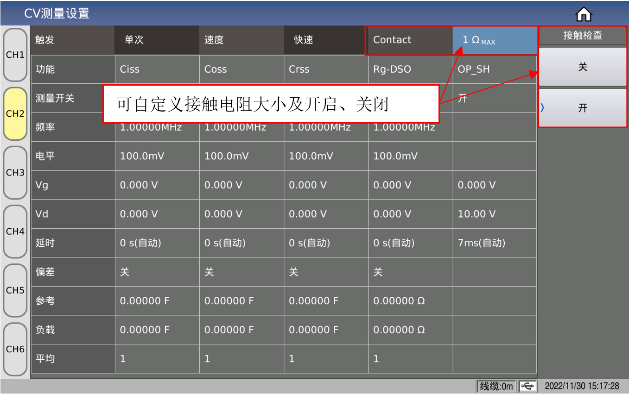This screenshot has height=394, width=629.
Task: Edit the Rg-DSO reference 0.00000 Ω
Action: 410,301
